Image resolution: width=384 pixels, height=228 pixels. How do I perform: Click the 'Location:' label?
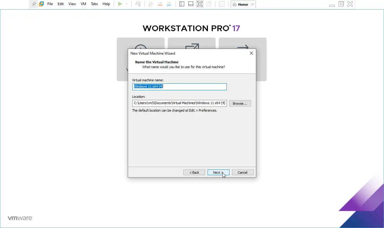pyautogui.click(x=139, y=97)
